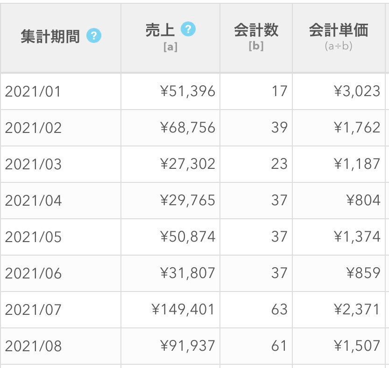
Task: Select the 2021/01 period row
Action: (x=33, y=91)
